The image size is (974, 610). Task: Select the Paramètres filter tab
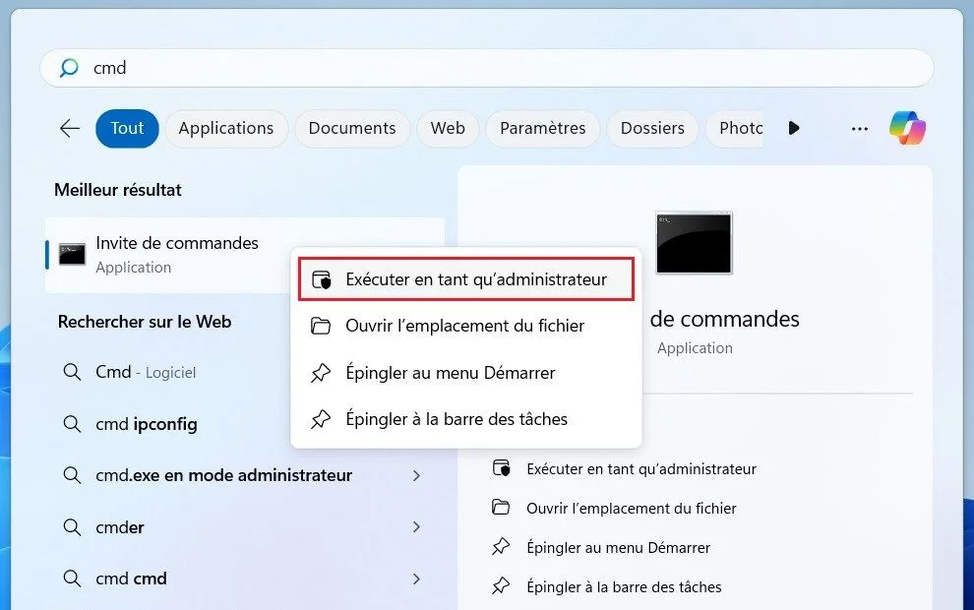pyautogui.click(x=542, y=128)
